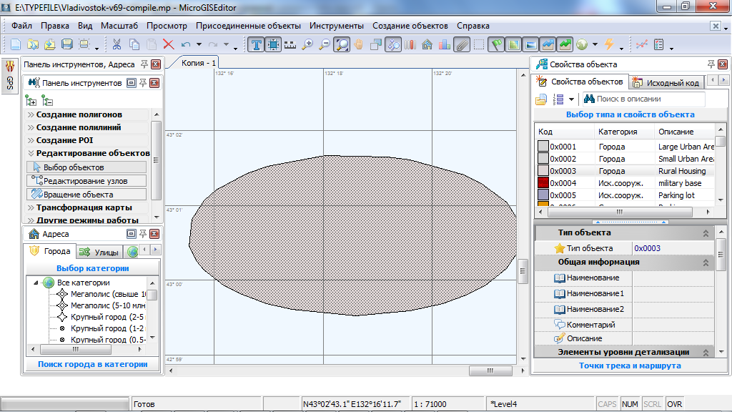The image size is (732, 412).
Task: Click the ruler measurement tool icon
Action: tap(290, 44)
